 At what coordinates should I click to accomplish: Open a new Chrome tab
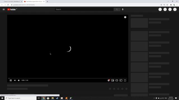pyautogui.click(x=47, y=2)
